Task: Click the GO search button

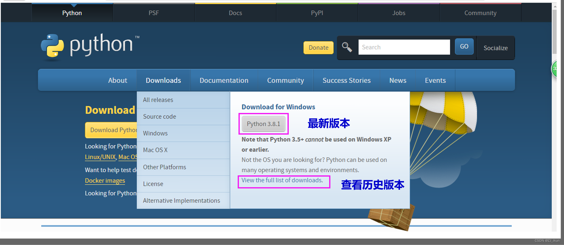Action: coord(464,47)
